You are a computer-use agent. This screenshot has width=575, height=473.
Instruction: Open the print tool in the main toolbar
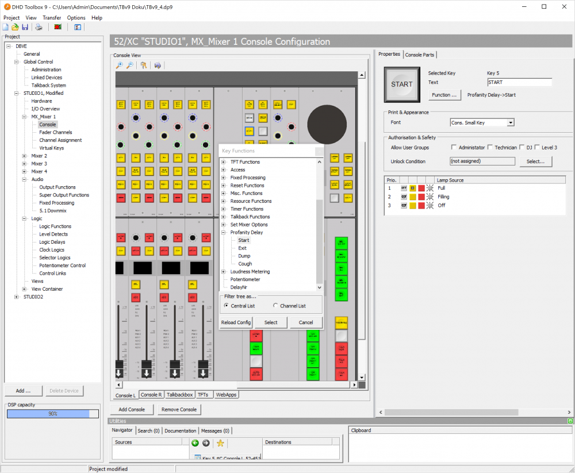click(x=39, y=27)
